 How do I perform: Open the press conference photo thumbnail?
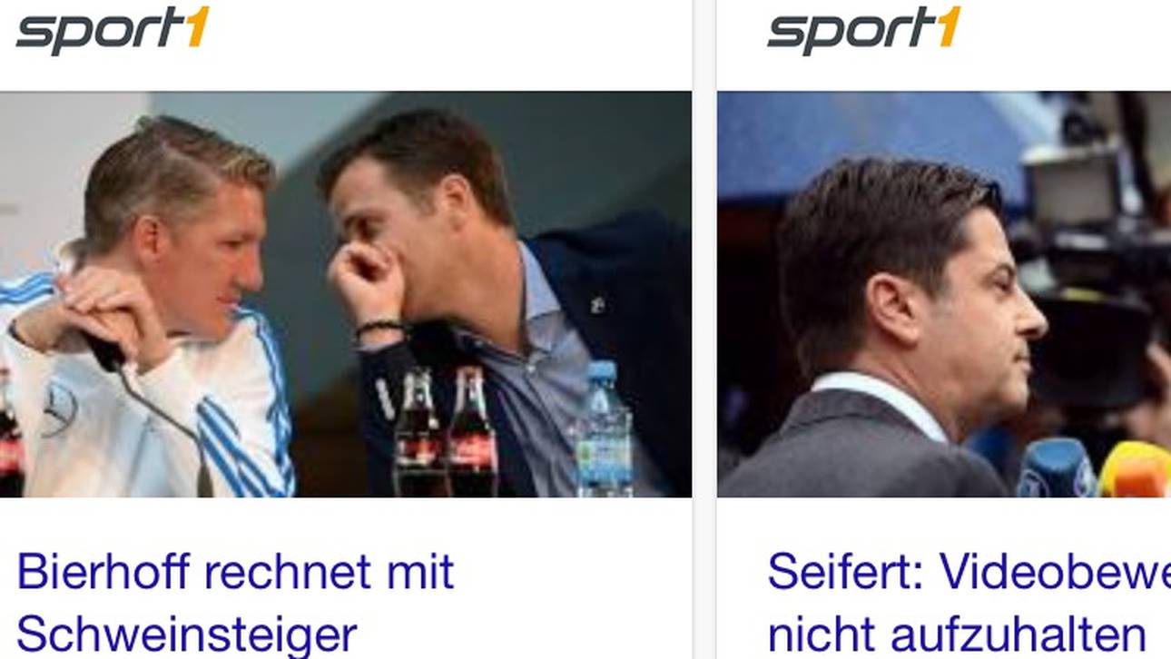tap(346, 294)
